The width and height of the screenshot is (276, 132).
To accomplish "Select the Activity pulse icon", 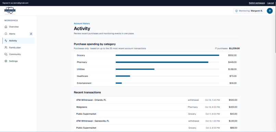I will coord(6,41).
